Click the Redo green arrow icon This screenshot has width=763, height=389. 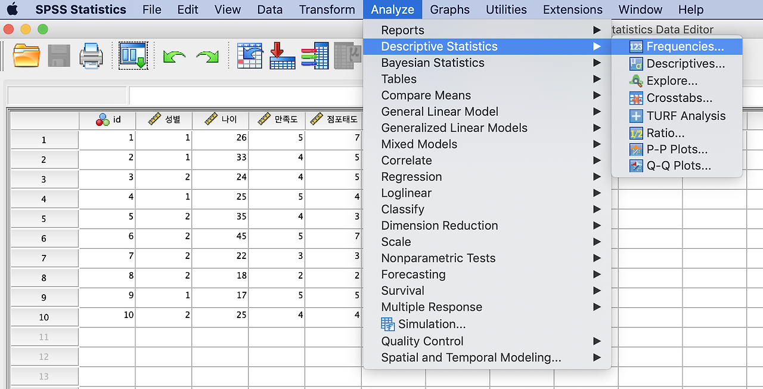pos(207,57)
